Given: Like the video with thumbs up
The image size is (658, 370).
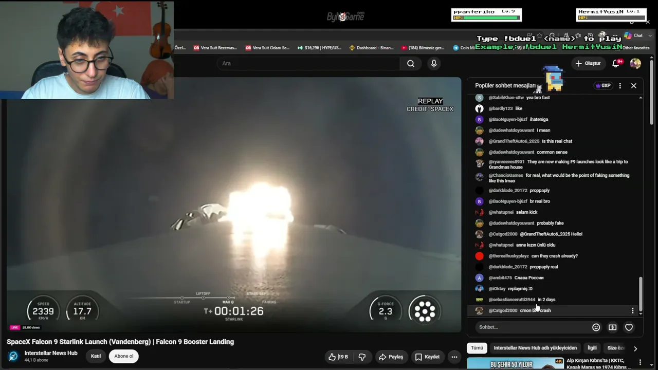Looking at the screenshot, I should coord(338,357).
